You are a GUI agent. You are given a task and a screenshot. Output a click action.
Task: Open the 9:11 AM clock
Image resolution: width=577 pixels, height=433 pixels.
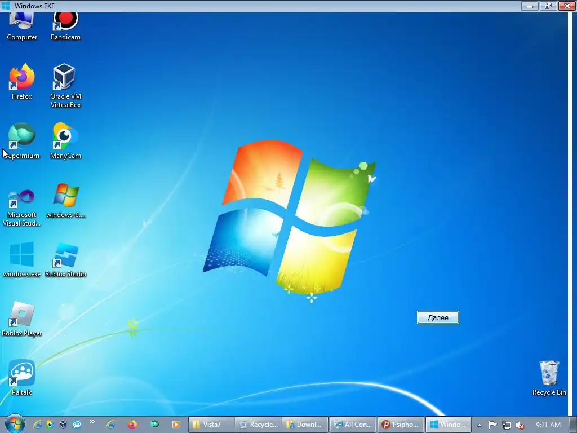[548, 425]
